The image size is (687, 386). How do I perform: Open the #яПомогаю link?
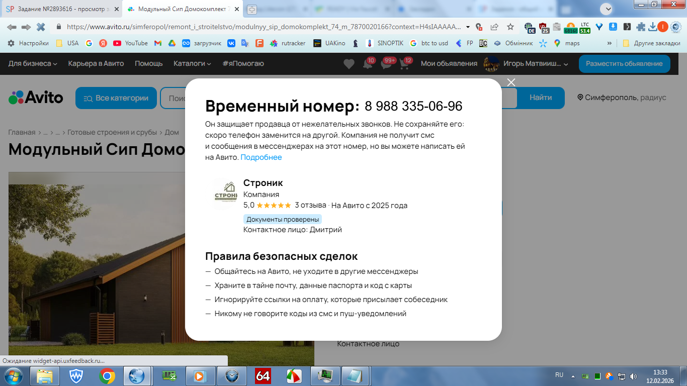click(243, 64)
